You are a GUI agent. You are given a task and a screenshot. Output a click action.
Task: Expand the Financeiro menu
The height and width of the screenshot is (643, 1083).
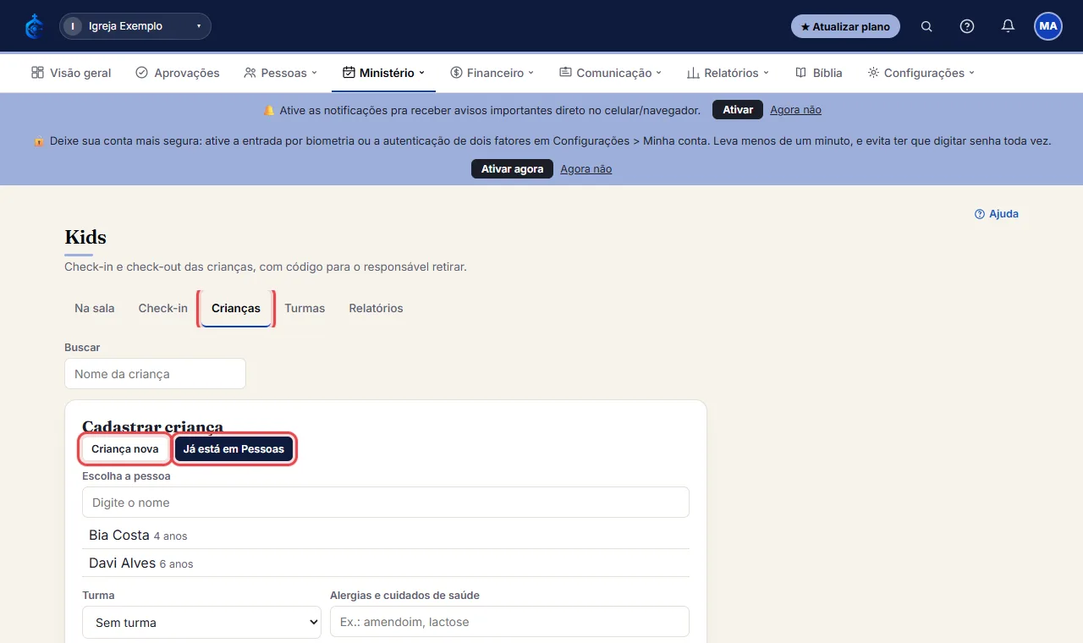[492, 73]
